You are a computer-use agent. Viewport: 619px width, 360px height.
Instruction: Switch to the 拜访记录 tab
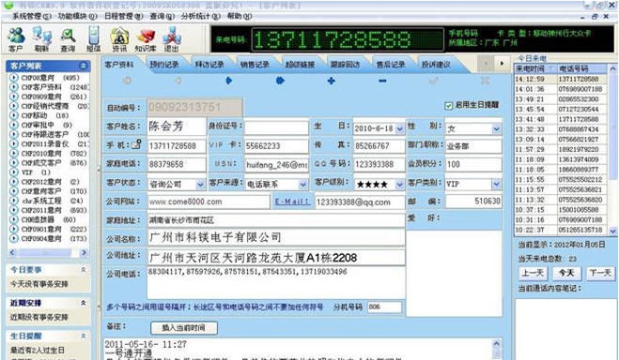point(209,65)
